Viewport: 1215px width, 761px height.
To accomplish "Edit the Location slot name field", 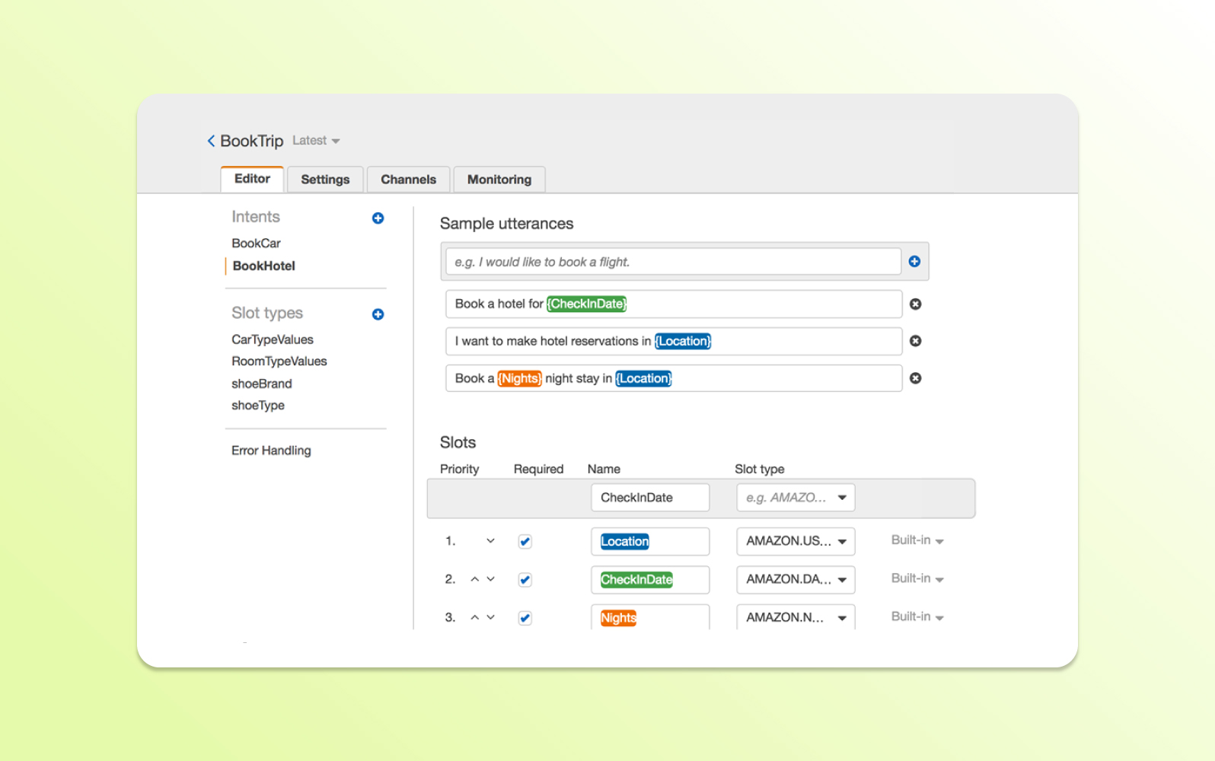I will click(x=650, y=541).
